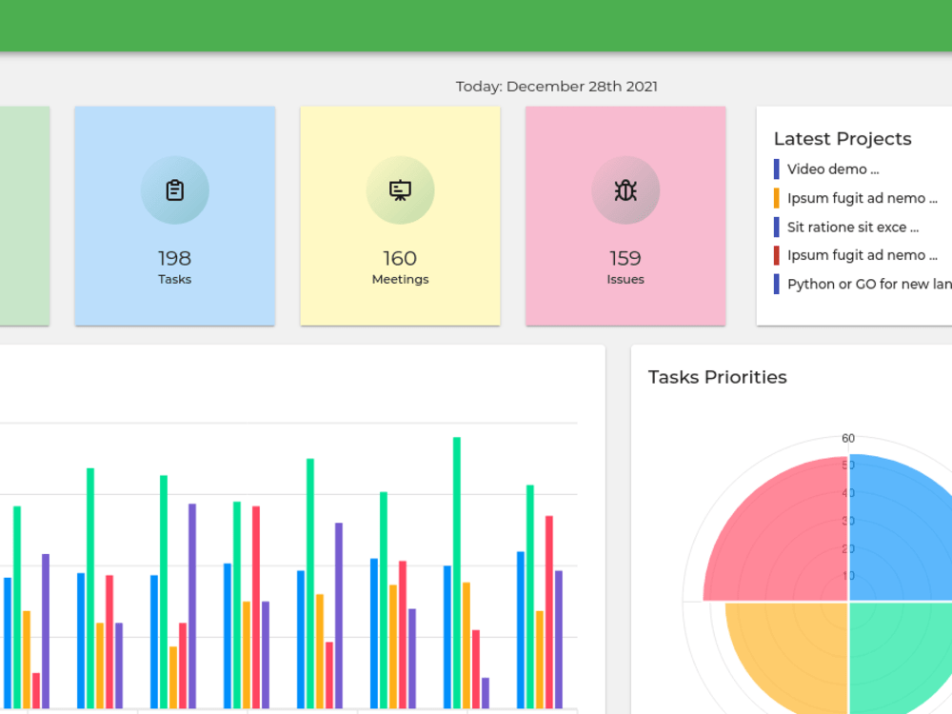The image size is (952, 714).
Task: Open the 'Python or GO for new lan' project
Action: pyautogui.click(x=869, y=284)
